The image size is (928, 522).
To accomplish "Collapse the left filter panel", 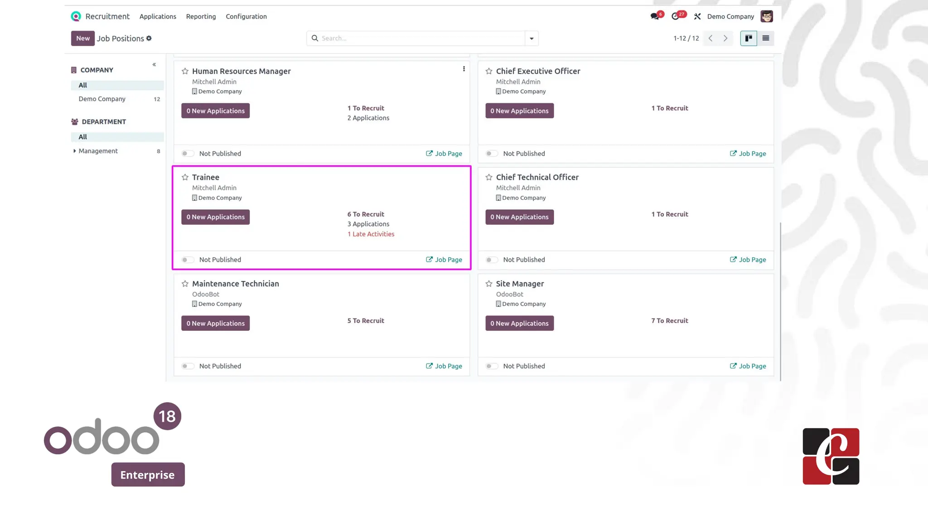I will 154,64.
